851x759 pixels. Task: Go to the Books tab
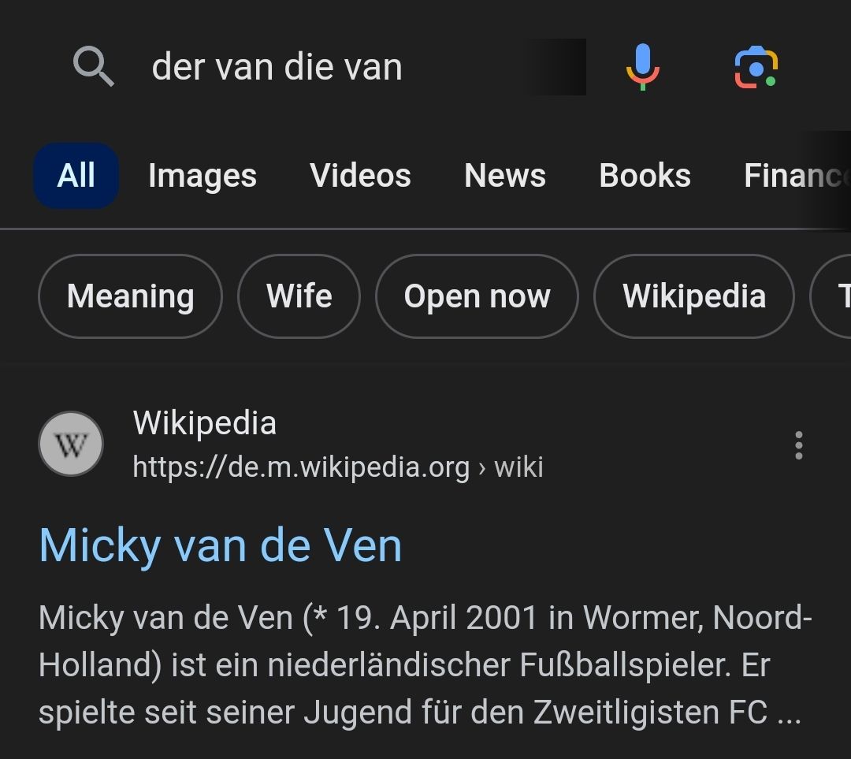pyautogui.click(x=645, y=176)
